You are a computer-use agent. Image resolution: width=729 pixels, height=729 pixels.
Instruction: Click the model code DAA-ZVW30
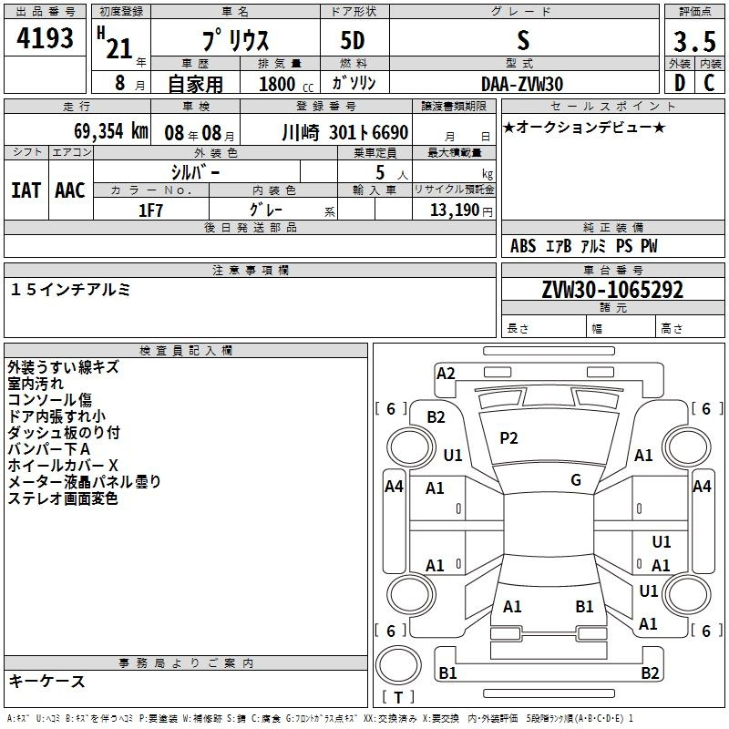522,84
